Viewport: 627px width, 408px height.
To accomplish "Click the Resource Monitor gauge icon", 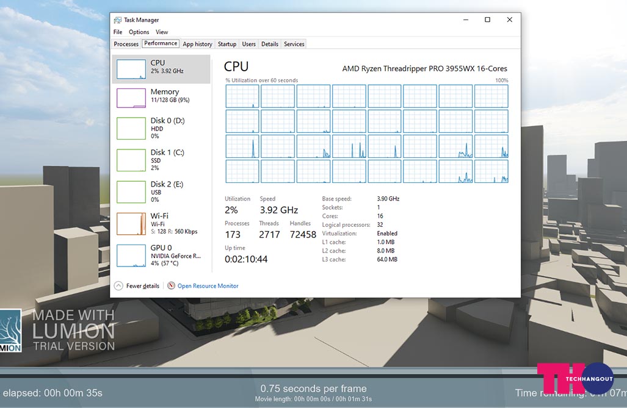I will [x=171, y=285].
